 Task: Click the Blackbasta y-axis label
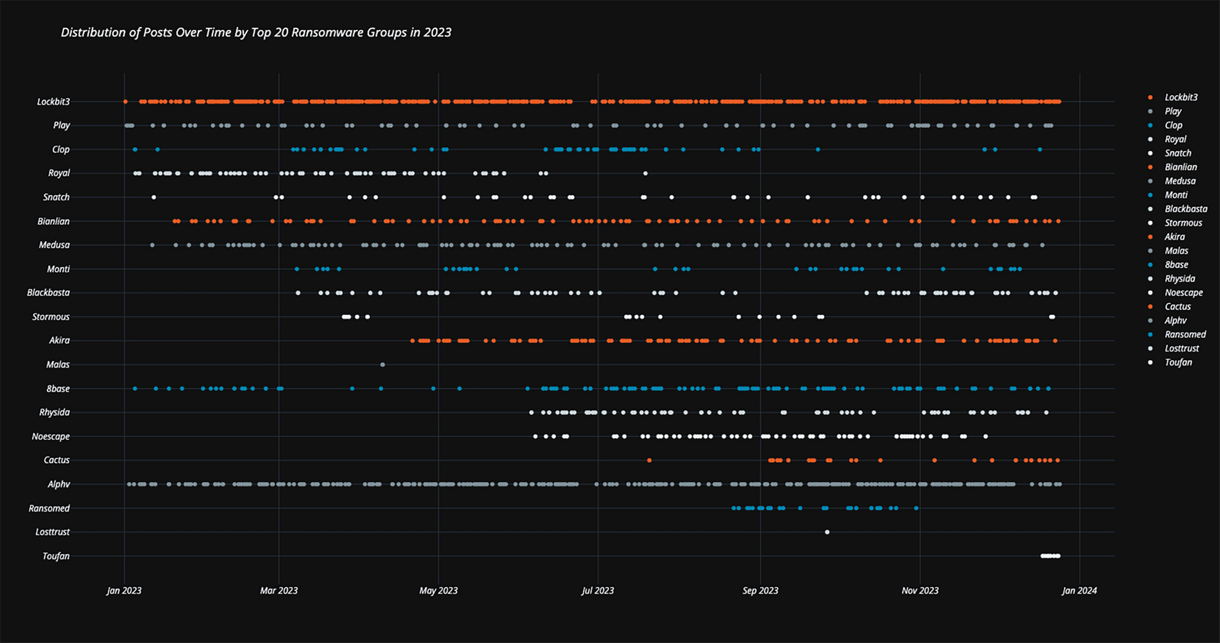(x=48, y=293)
